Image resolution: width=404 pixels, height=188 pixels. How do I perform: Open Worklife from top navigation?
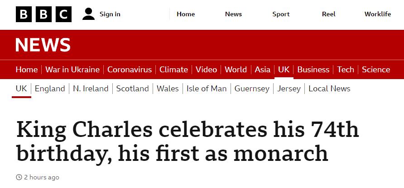click(378, 14)
